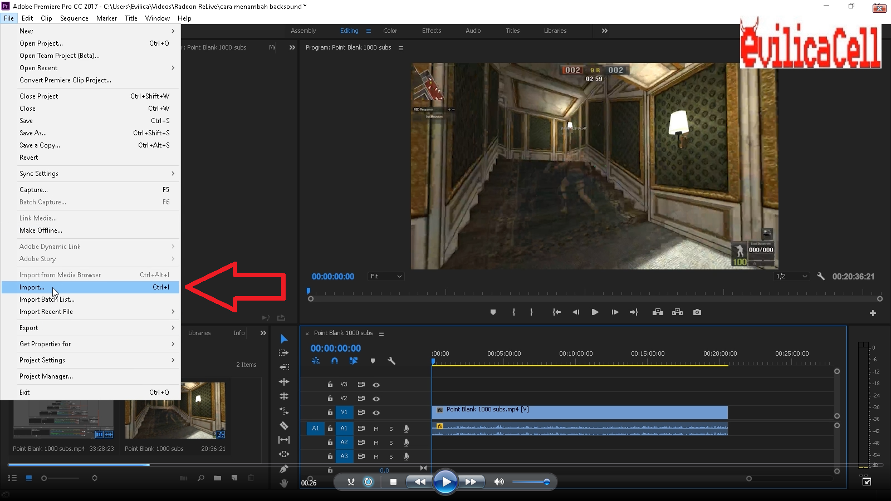
Task: Solo the A2 audio track
Action: (x=391, y=443)
